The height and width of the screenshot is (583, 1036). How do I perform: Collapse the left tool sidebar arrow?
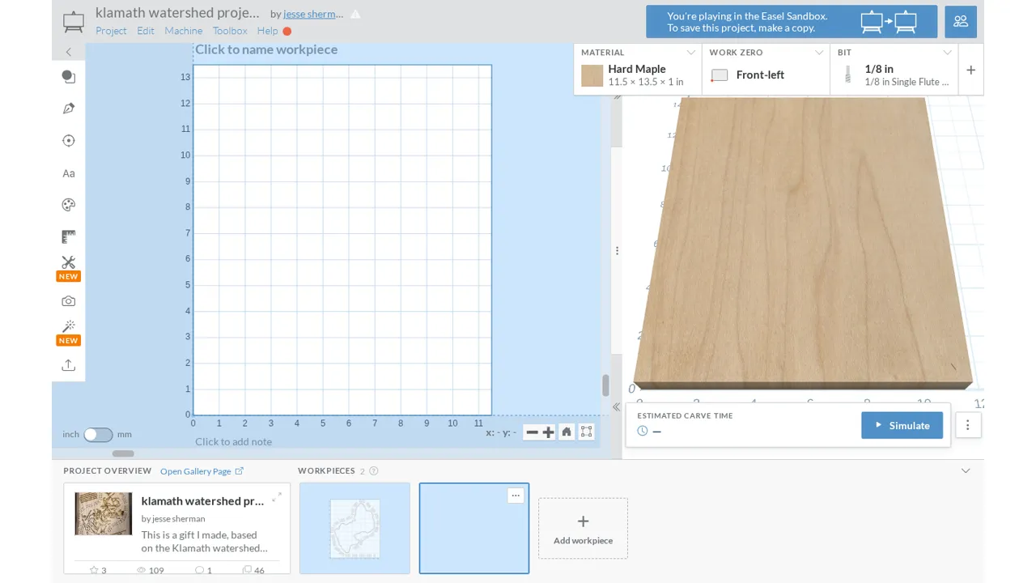coord(69,52)
